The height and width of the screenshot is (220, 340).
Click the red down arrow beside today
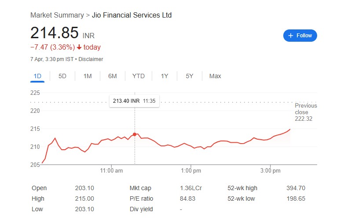(x=79, y=47)
